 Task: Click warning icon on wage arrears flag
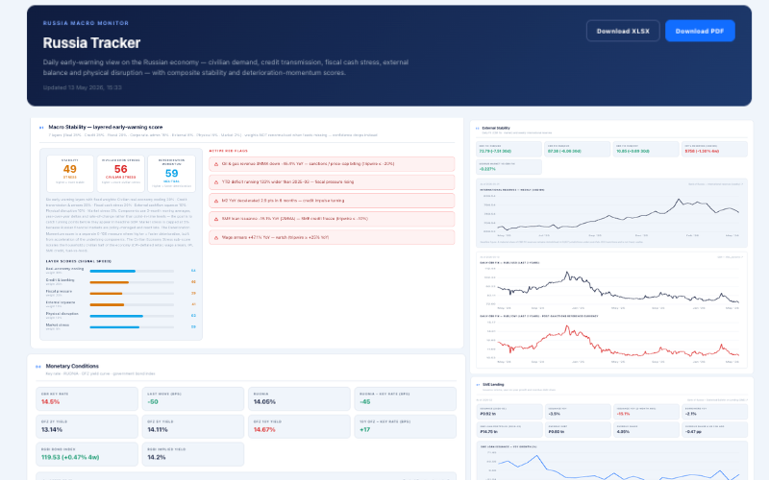pyautogui.click(x=216, y=237)
